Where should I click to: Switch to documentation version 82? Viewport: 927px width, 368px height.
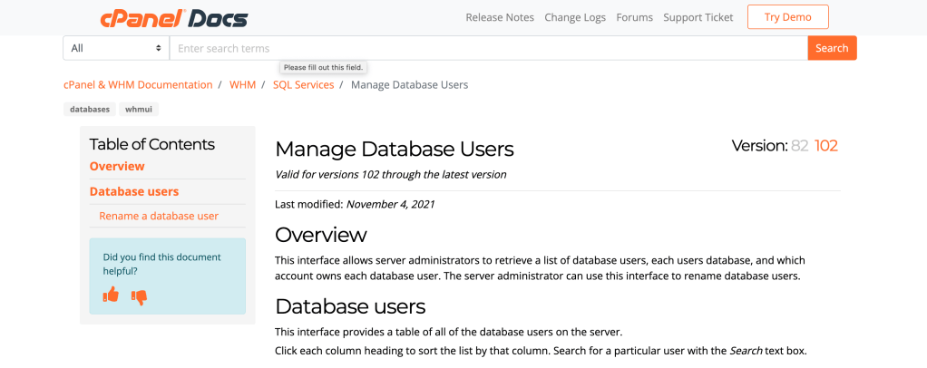pos(799,146)
